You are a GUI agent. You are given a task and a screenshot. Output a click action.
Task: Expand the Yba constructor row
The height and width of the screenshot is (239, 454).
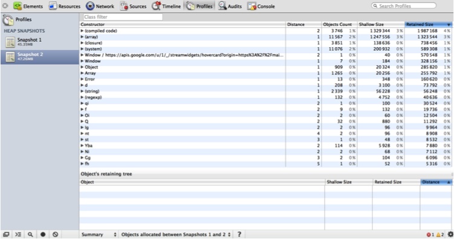coord(82,146)
